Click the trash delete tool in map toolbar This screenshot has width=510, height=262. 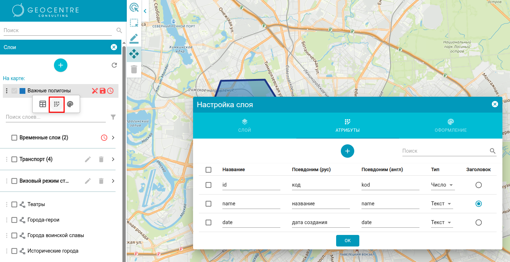tap(134, 69)
